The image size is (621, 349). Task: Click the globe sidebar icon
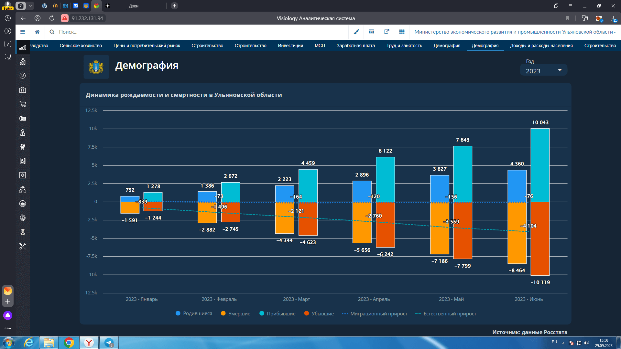tap(23, 218)
